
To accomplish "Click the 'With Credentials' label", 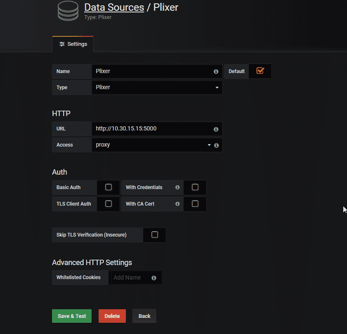I will [144, 187].
